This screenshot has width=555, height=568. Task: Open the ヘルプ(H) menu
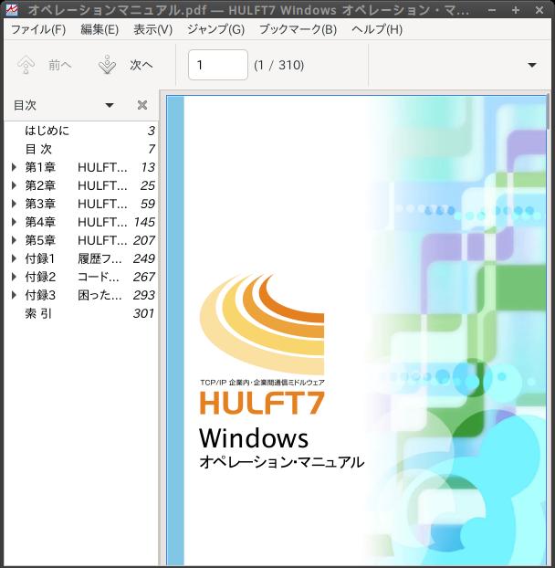tap(377, 29)
